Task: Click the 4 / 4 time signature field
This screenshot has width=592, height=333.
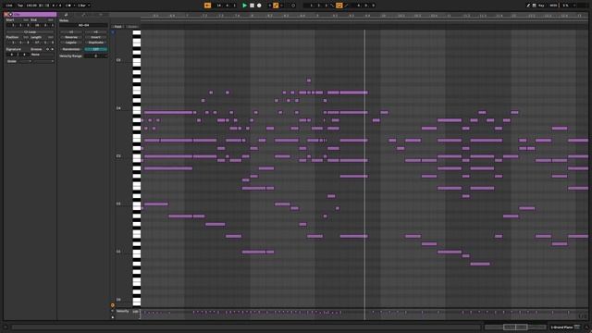Action: (56, 6)
